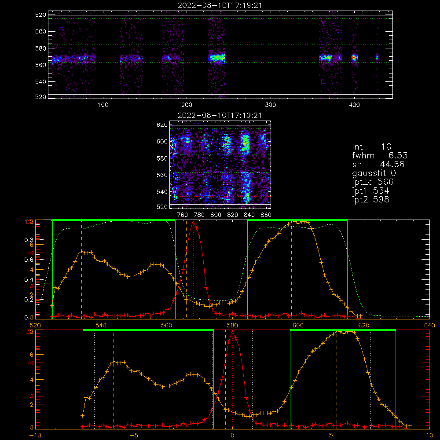
Task: Click white y-axis label 0.8 on third plot
Action: [29, 240]
